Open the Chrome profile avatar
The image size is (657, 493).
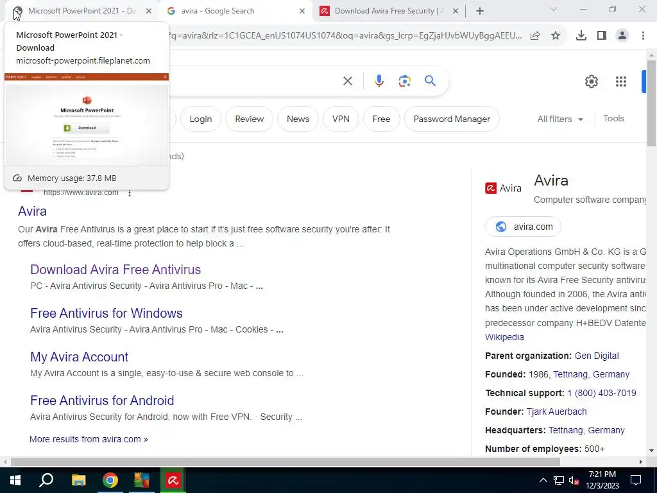(x=622, y=36)
